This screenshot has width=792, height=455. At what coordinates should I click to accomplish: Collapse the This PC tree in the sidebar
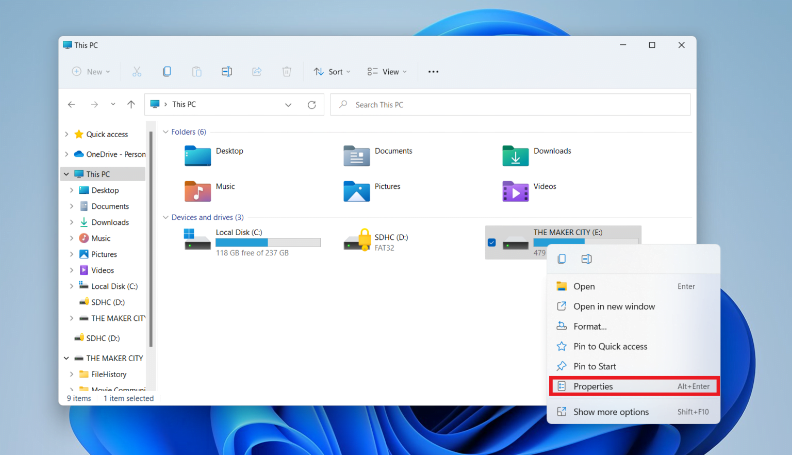(x=66, y=174)
